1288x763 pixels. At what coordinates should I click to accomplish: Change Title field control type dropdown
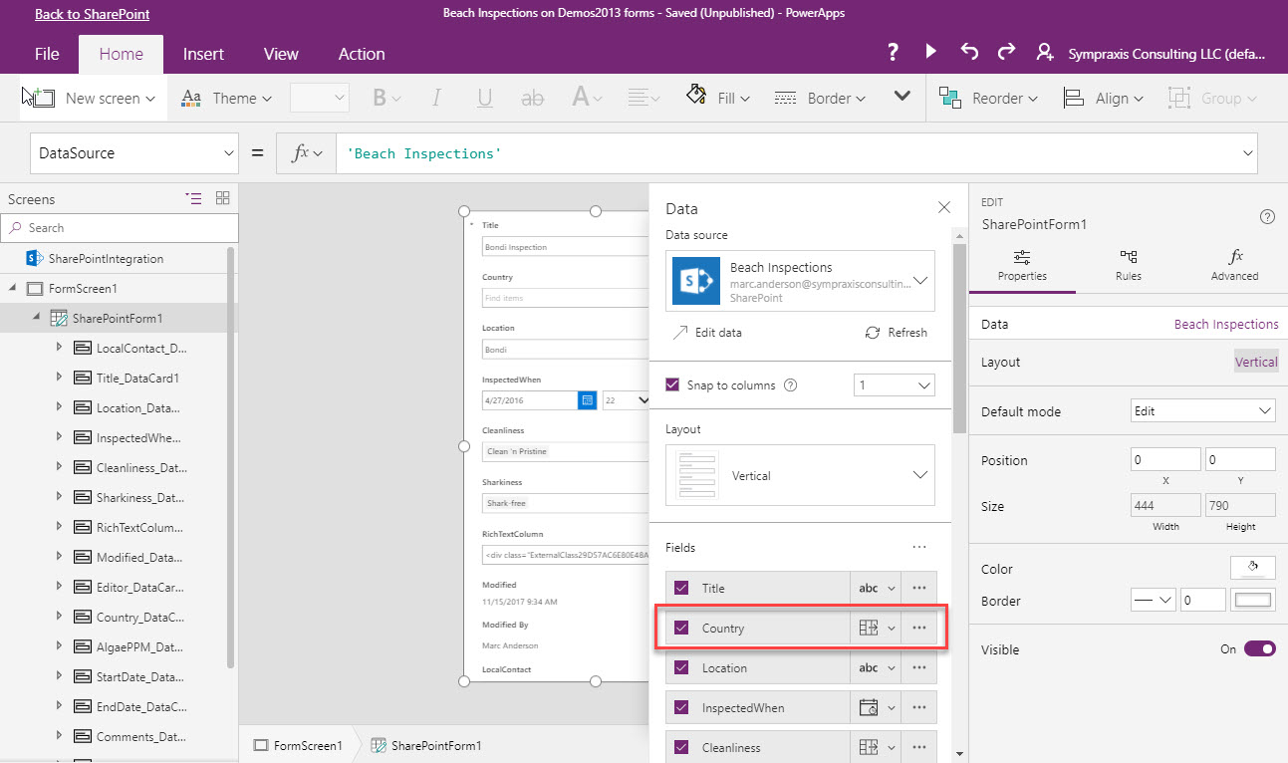pos(876,589)
